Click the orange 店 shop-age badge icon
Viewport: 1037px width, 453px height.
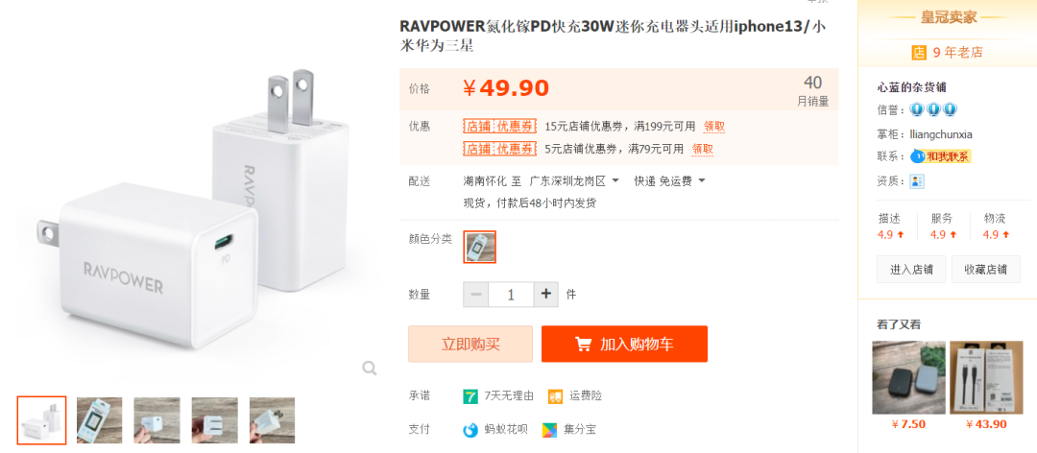click(x=919, y=52)
